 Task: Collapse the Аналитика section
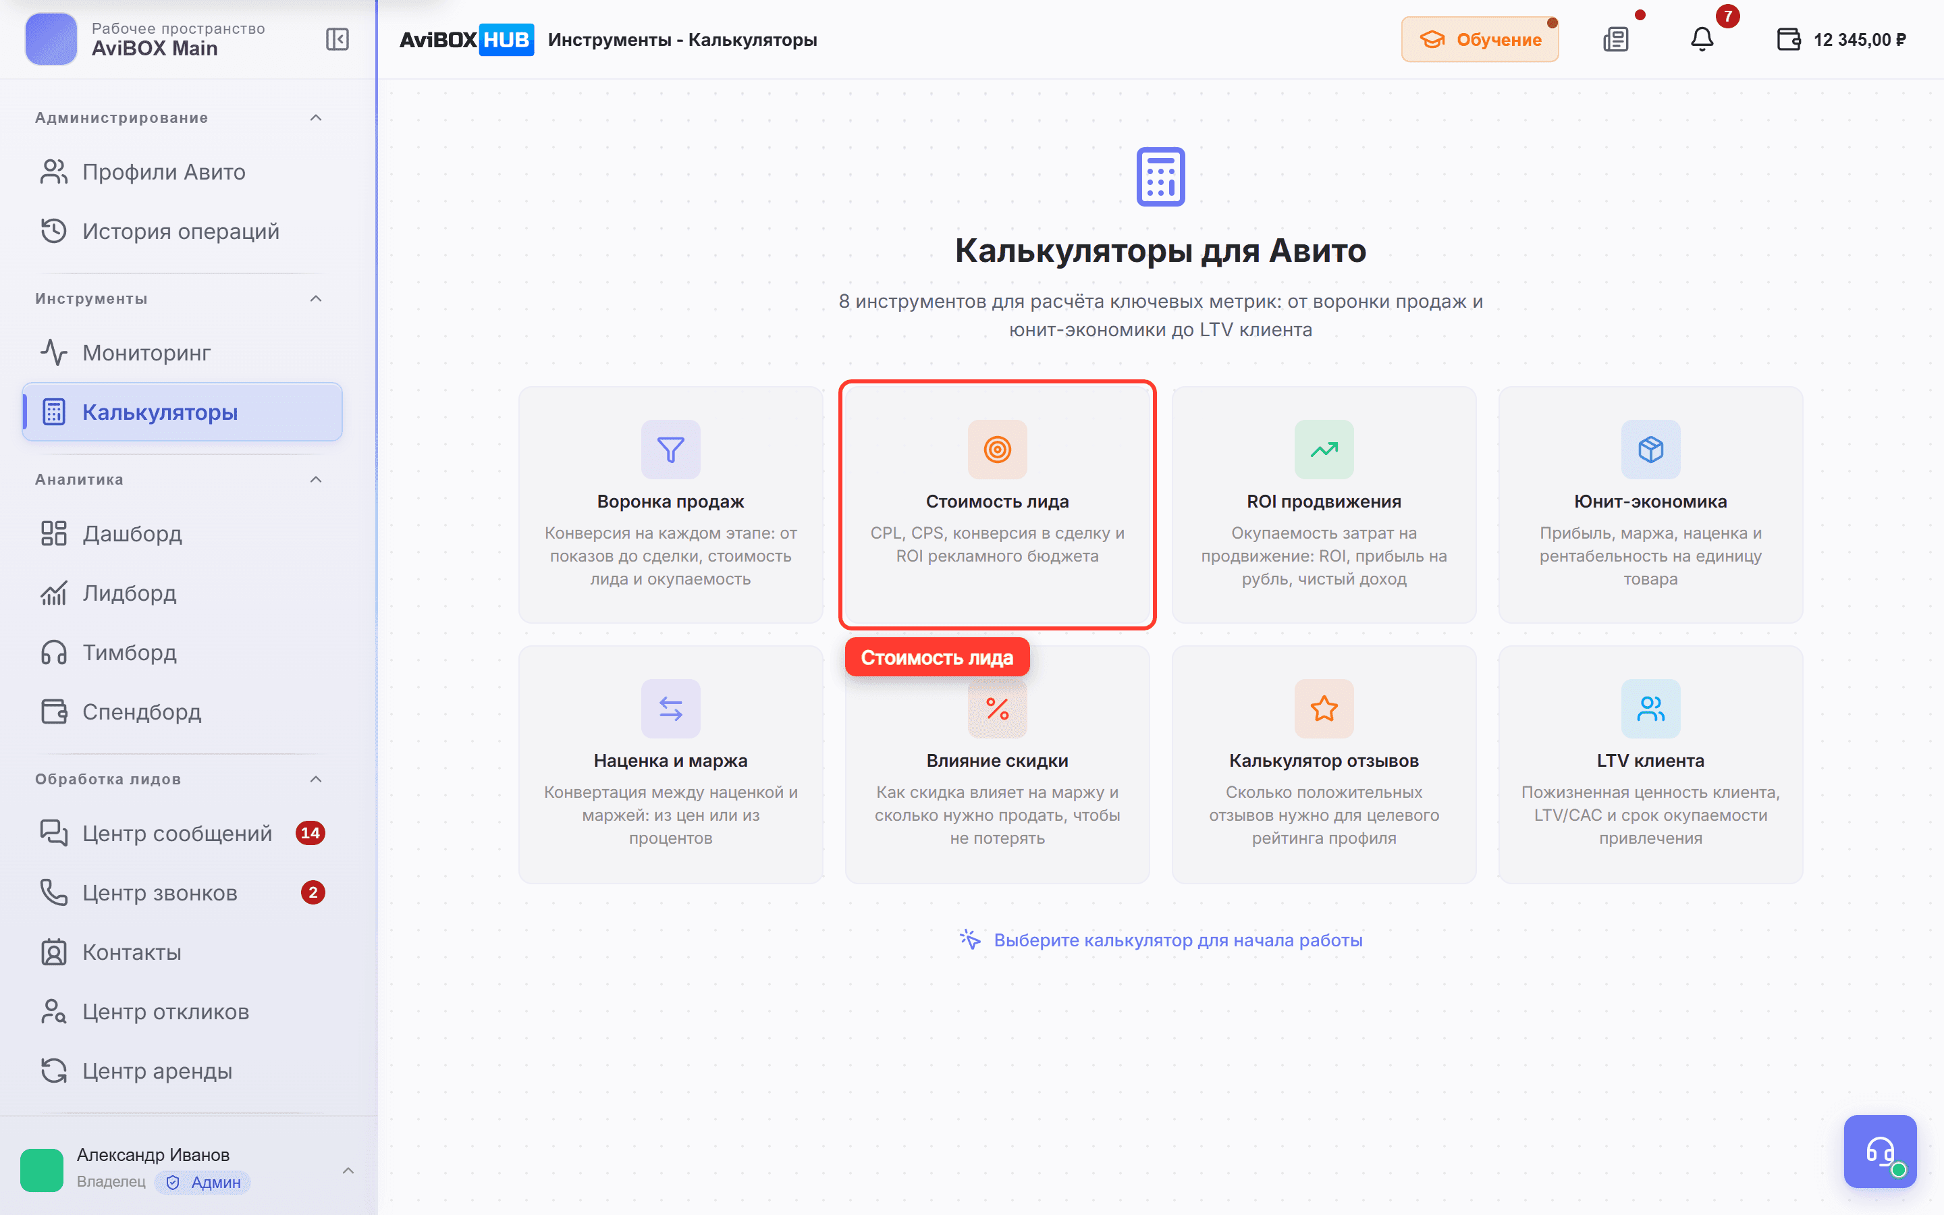tap(316, 480)
